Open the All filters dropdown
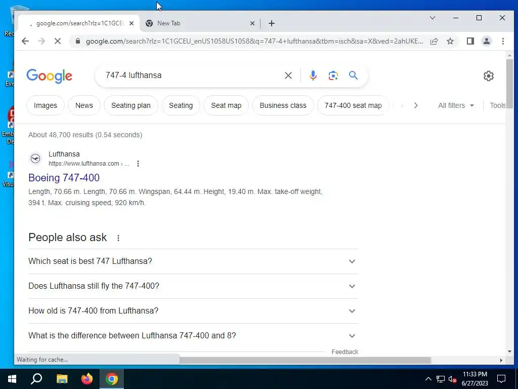 [x=456, y=105]
